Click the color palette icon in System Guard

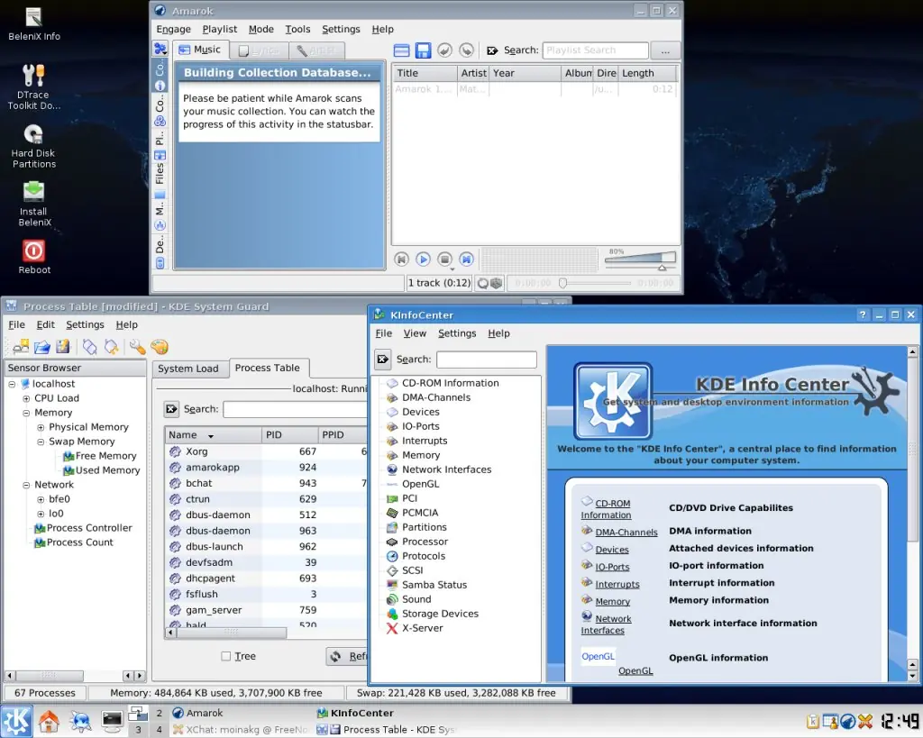pyautogui.click(x=159, y=347)
